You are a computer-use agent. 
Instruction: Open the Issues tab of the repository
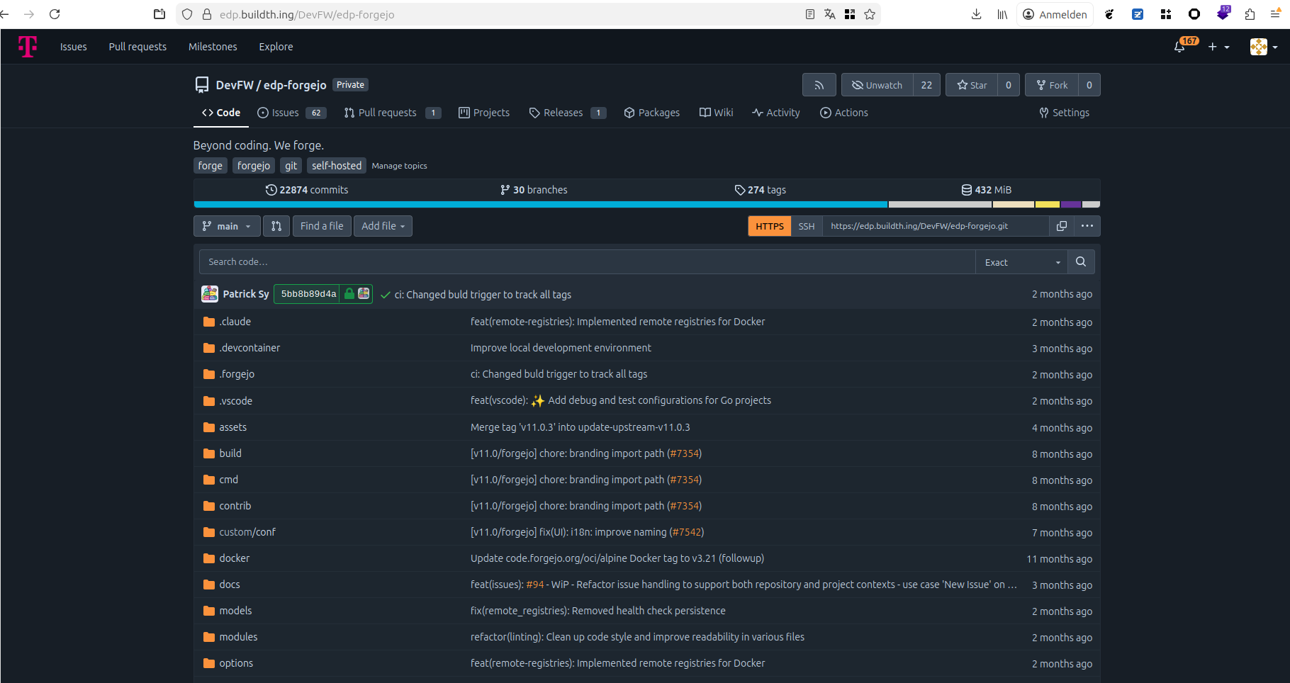coord(286,113)
